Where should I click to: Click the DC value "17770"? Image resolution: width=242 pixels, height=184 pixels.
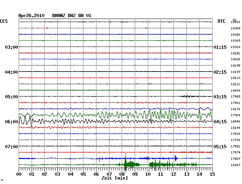pyautogui.click(x=236, y=140)
